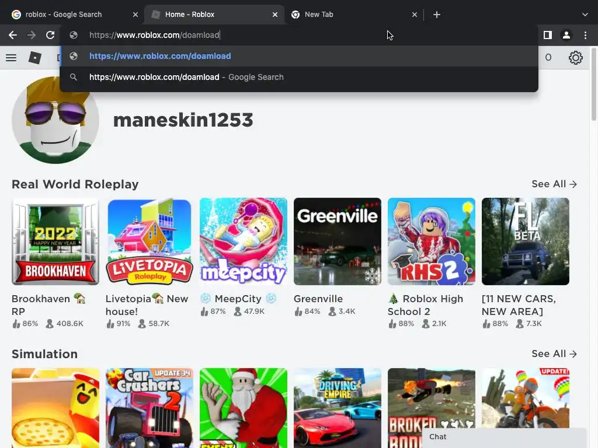Open a new tab with the plus button
Screen dimensions: 598x448
[437, 15]
